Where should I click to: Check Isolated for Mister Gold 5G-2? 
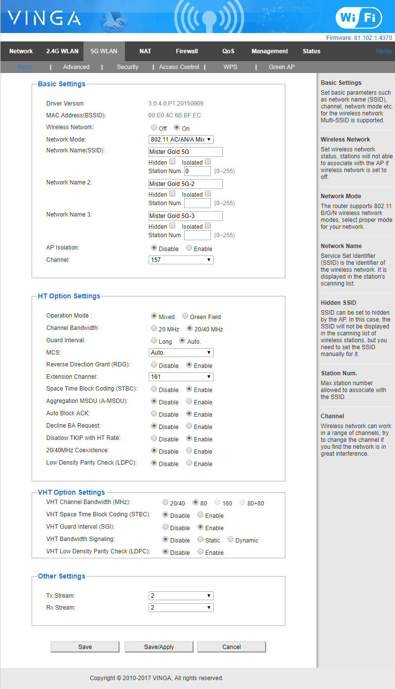tap(208, 194)
